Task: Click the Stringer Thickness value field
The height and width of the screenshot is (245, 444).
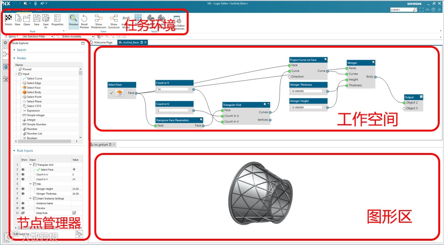Action: click(307, 91)
